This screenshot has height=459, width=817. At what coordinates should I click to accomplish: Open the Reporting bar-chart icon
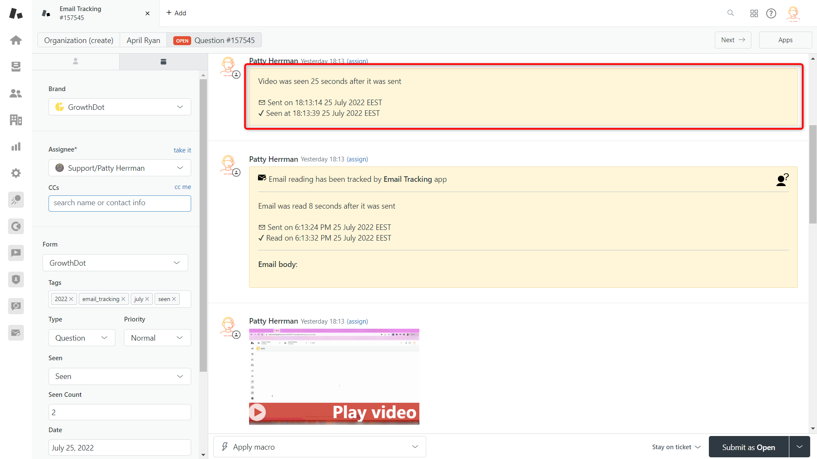click(x=16, y=146)
